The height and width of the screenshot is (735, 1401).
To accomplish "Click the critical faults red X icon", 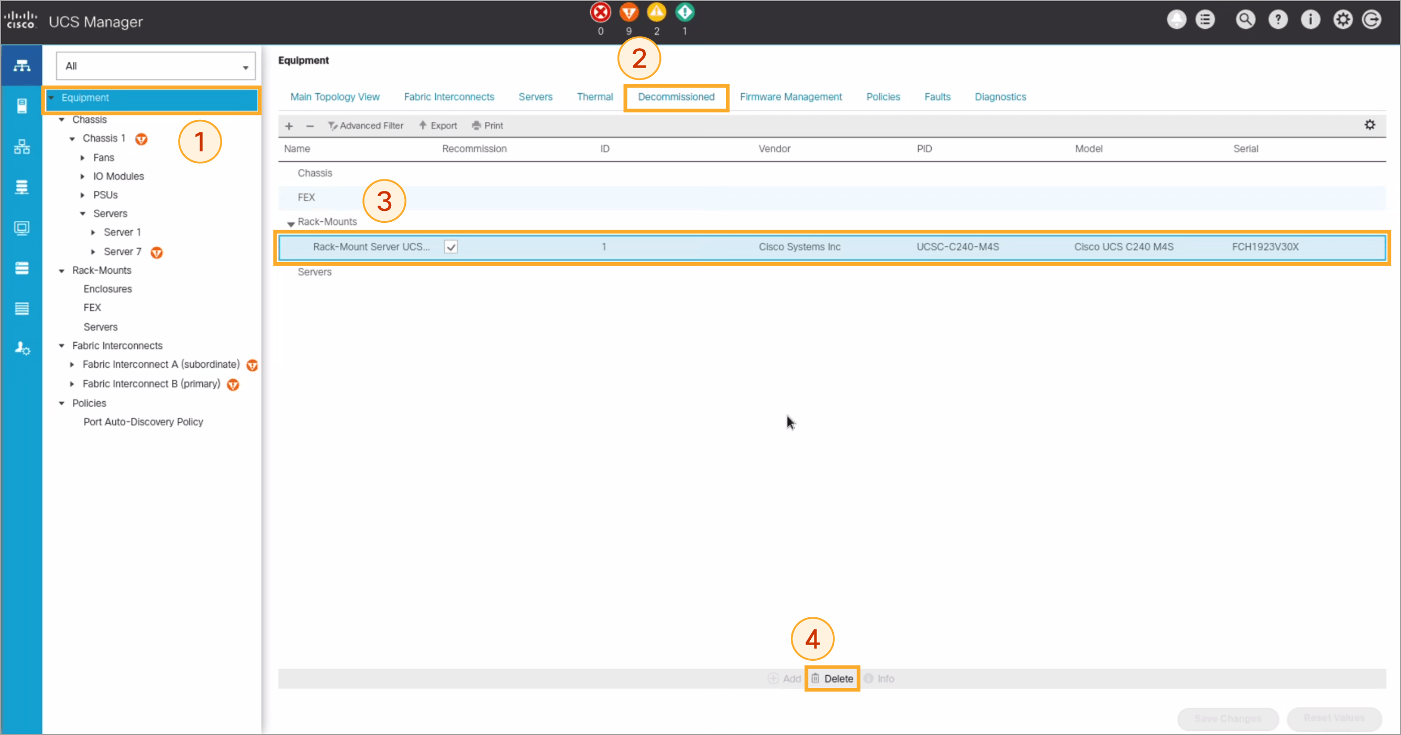I will click(600, 13).
